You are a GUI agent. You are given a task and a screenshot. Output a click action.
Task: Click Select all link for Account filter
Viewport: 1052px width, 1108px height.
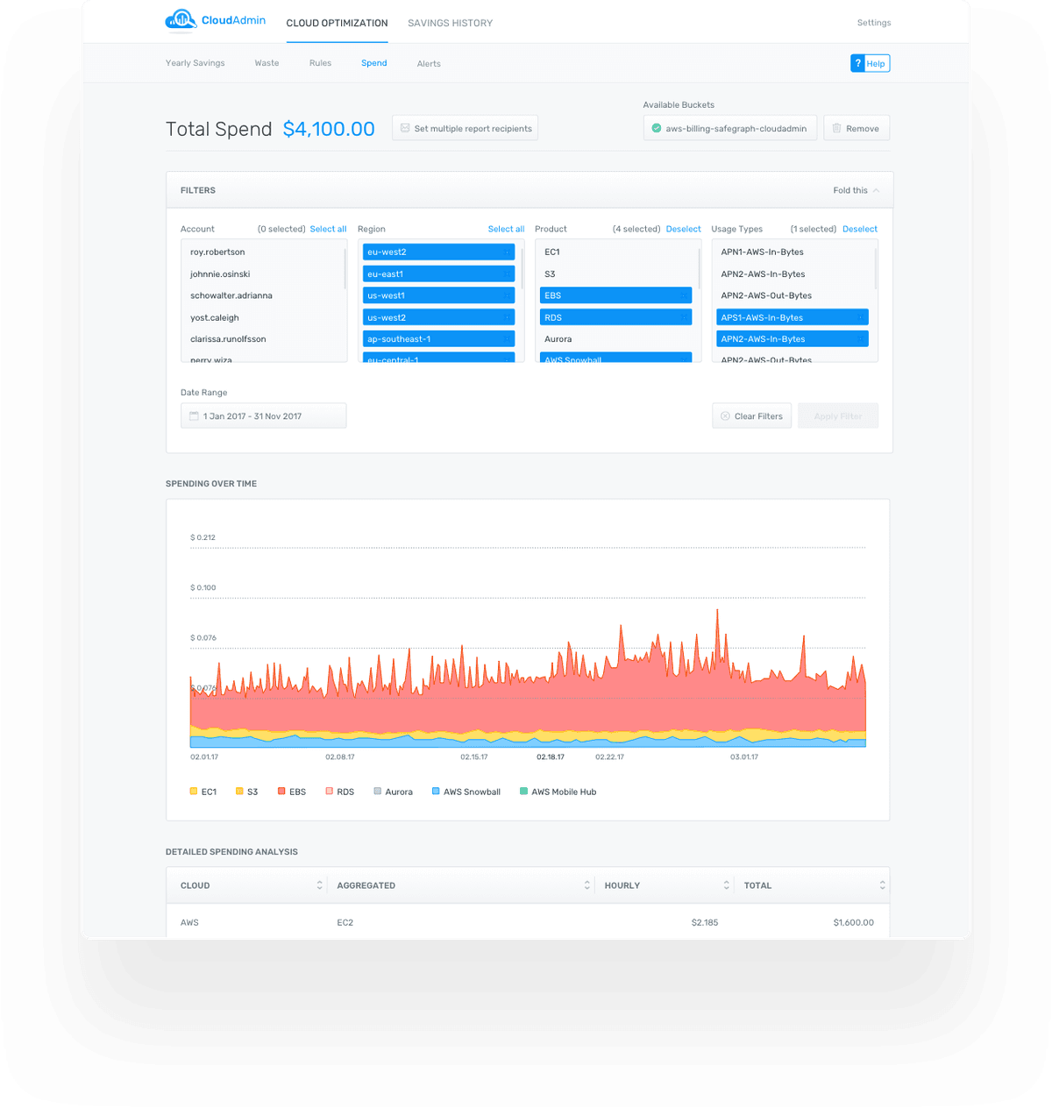328,229
